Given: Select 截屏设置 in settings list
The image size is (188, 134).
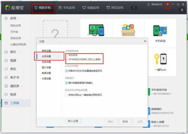Looking at the screenshot, I should tap(46, 73).
